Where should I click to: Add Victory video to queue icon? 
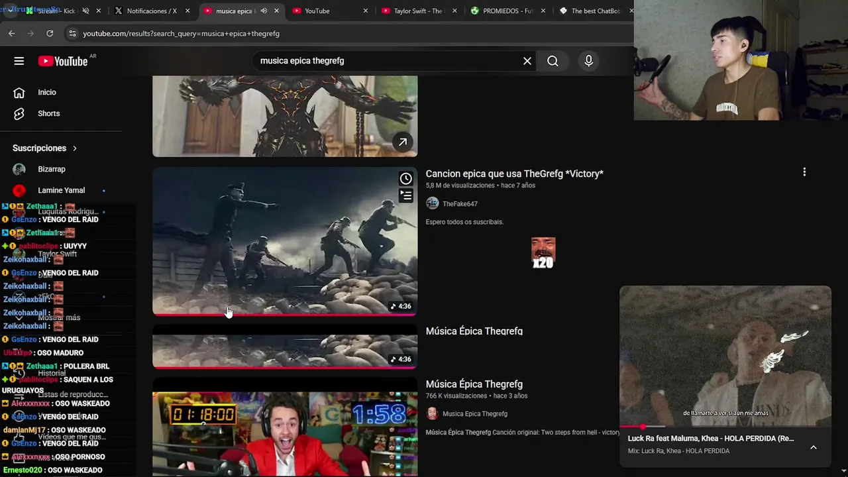pyautogui.click(x=405, y=195)
